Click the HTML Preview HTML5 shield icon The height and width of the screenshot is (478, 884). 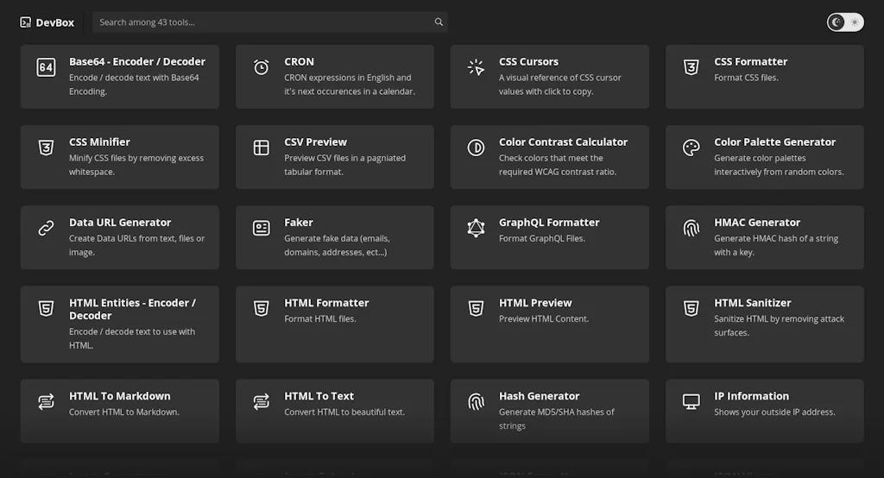476,308
